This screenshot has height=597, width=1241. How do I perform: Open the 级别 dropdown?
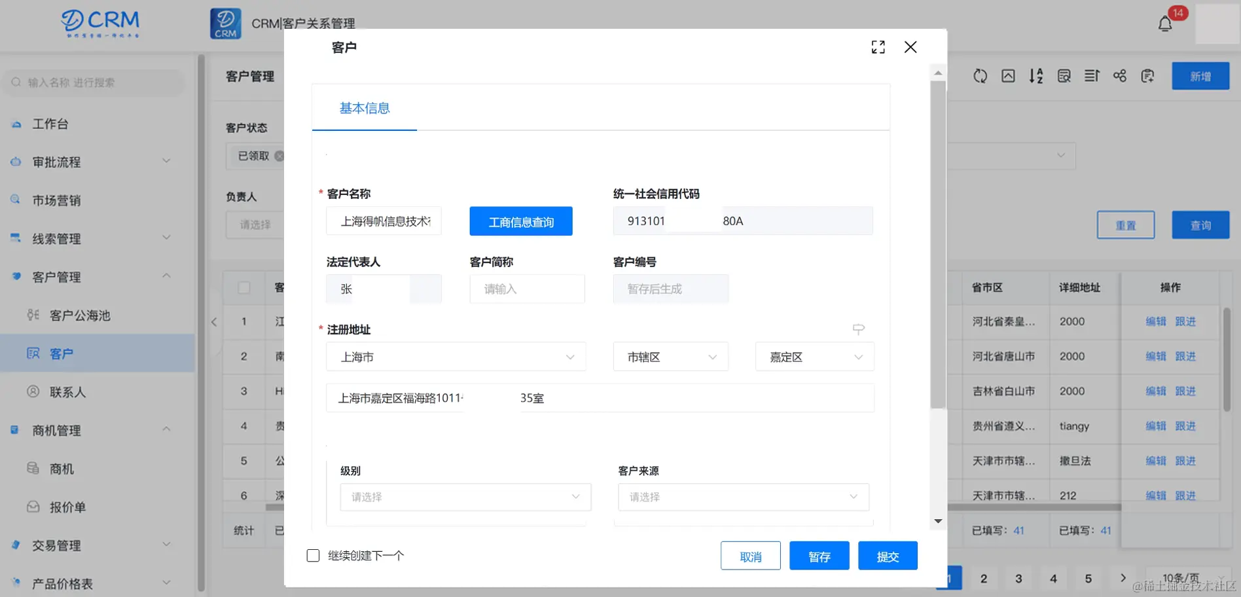click(465, 497)
